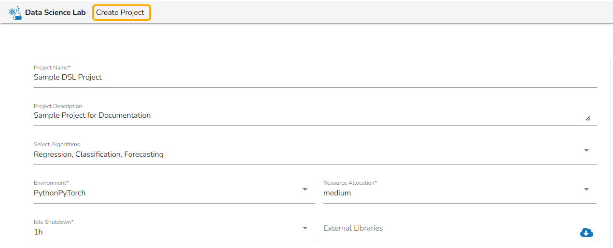Click the cloud download icon for External Libraries

(586, 233)
